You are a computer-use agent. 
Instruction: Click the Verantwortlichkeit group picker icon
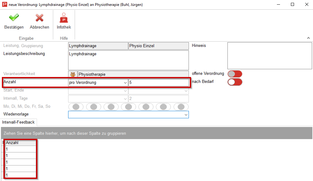(73, 75)
